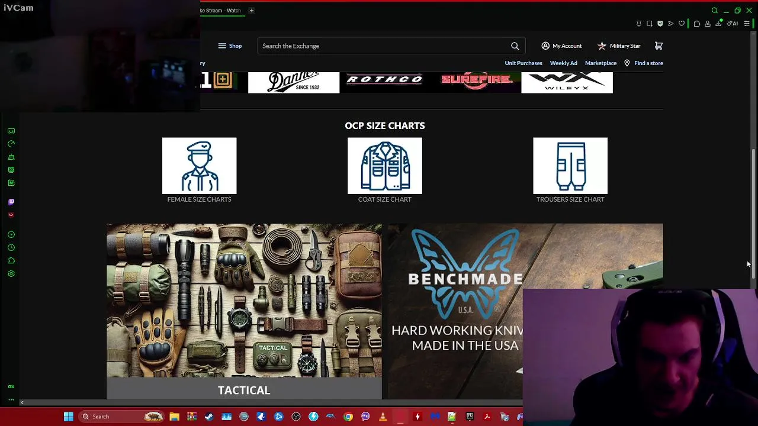Click the horizontal scrollbar left arrow
The height and width of the screenshot is (426, 758).
point(22,403)
